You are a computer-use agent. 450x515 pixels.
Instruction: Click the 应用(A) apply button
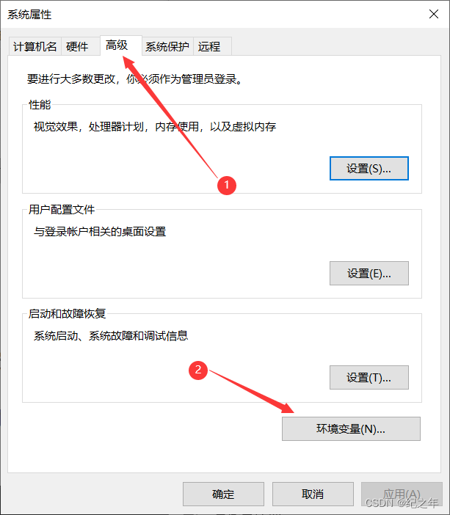[402, 494]
